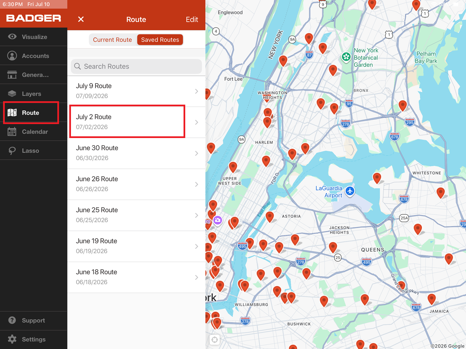Tap the red pin above Jamaica label
466x349 pixels.
[432, 299]
